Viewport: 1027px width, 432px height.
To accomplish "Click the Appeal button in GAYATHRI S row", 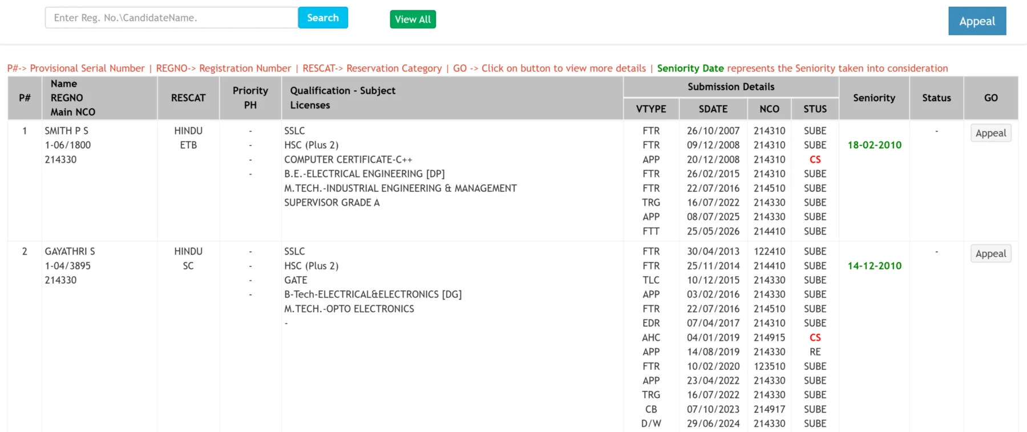I will [991, 253].
